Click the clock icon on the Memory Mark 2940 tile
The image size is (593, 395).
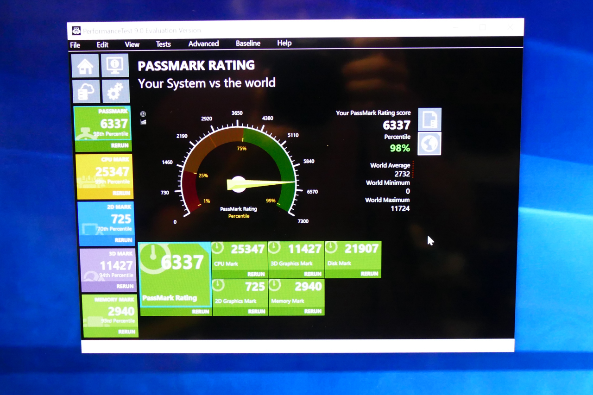274,285
